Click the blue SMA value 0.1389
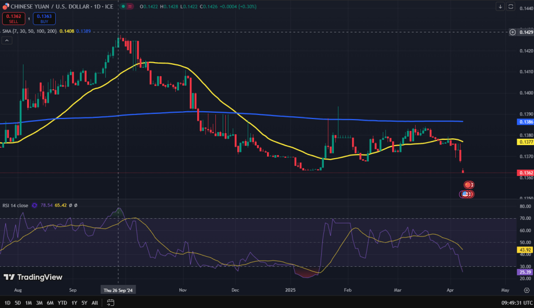 83,31
